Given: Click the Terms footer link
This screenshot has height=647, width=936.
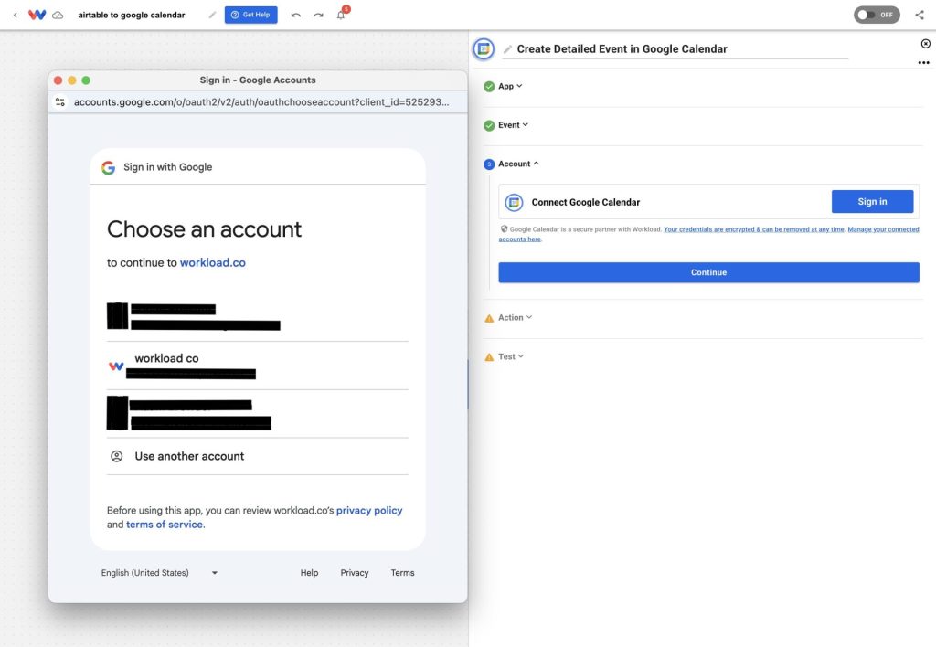Looking at the screenshot, I should (402, 572).
